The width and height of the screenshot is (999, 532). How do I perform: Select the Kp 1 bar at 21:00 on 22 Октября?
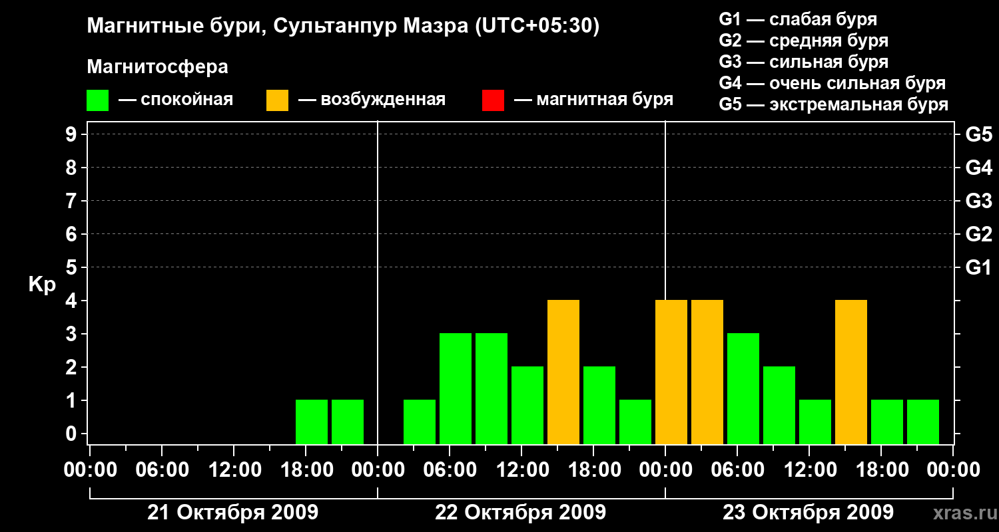[635, 422]
